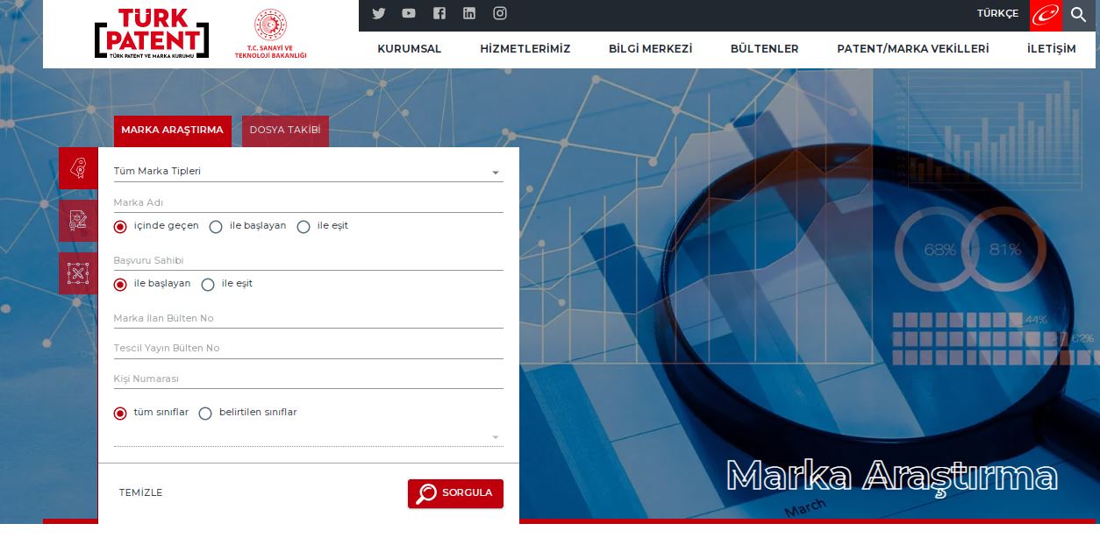Open the class selection dropdown arrow

click(x=495, y=437)
